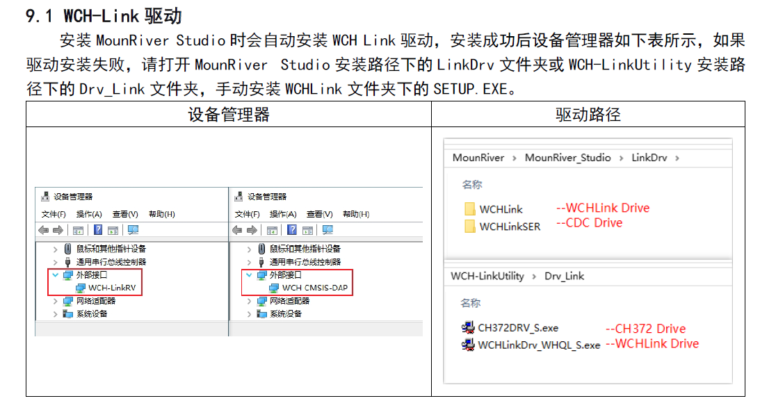Expand 网络适配器 in left Device Manager
776x410 pixels.
(56, 301)
